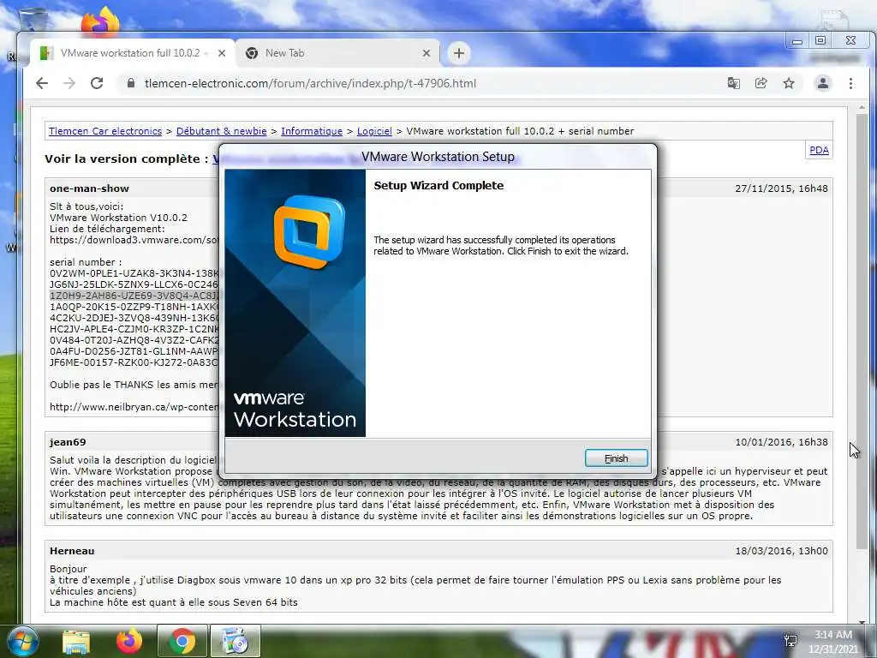Click Setup Wizard Complete heading

tap(438, 186)
